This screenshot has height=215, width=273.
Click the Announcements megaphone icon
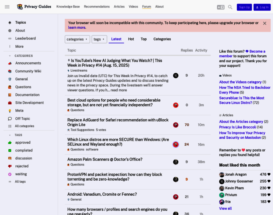(10, 63)
